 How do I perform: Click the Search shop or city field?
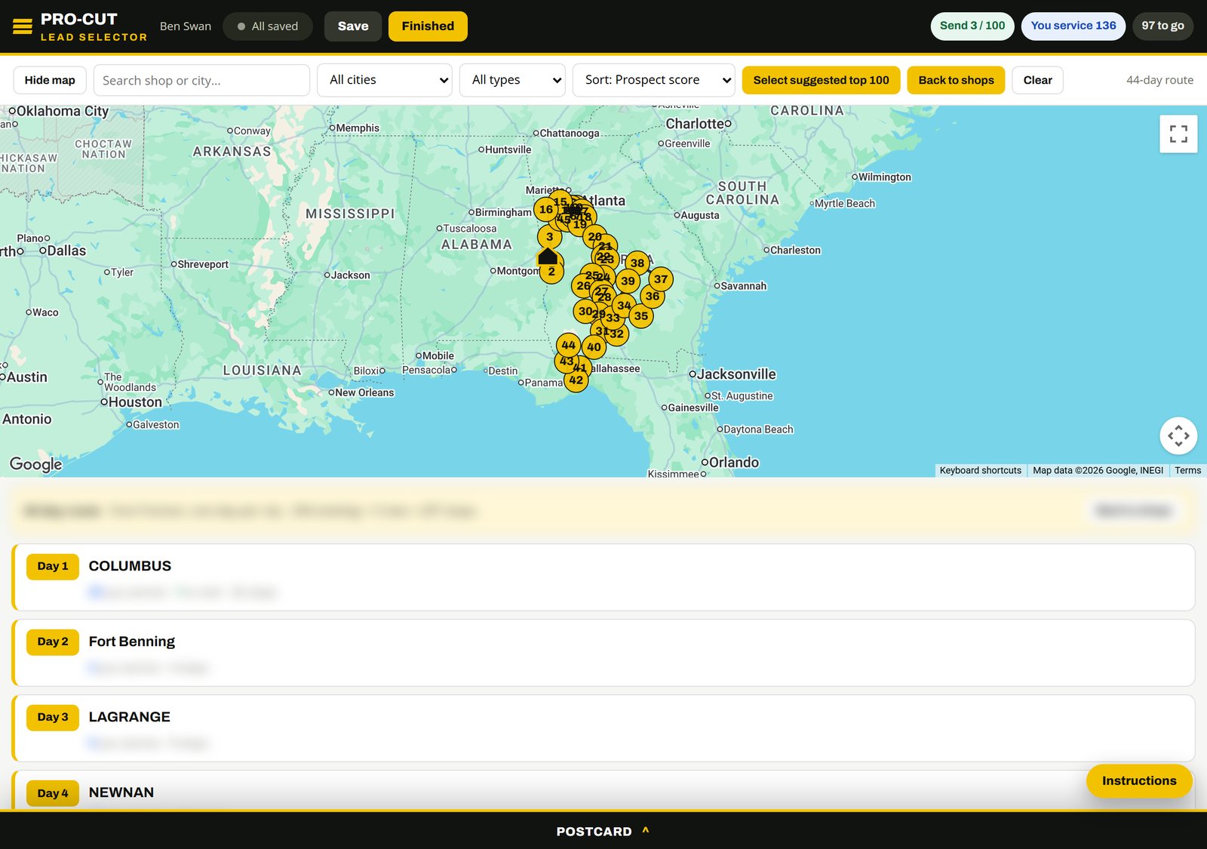(x=201, y=80)
